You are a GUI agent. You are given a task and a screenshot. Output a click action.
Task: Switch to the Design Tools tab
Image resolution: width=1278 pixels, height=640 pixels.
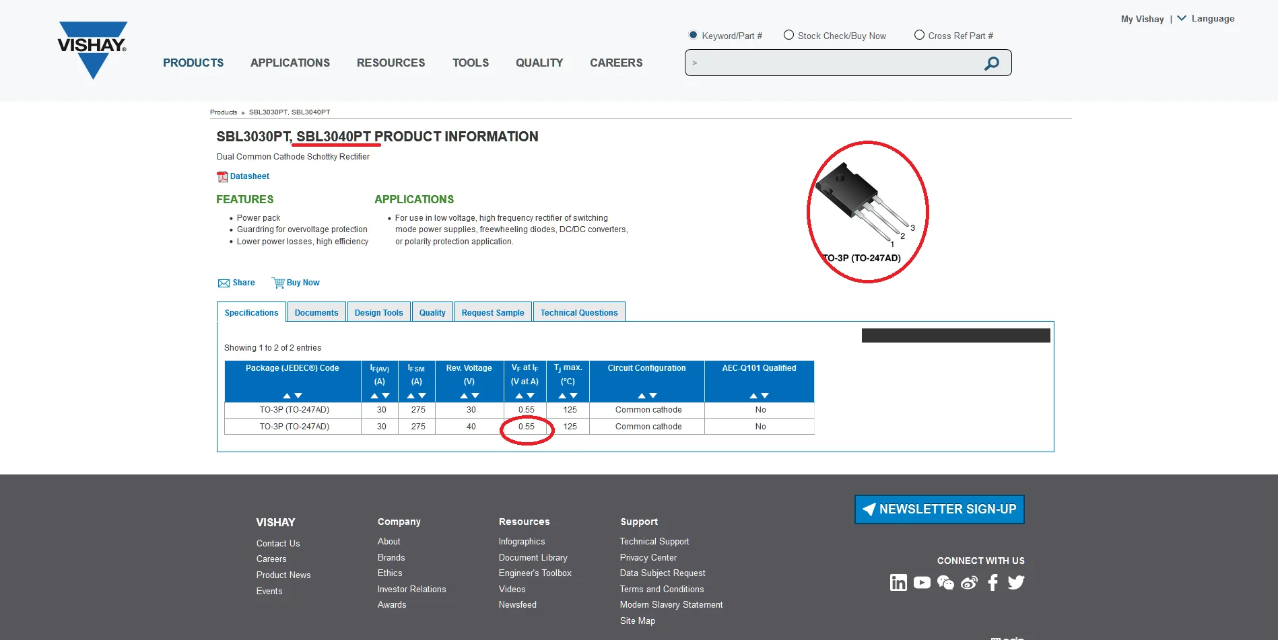[379, 312]
